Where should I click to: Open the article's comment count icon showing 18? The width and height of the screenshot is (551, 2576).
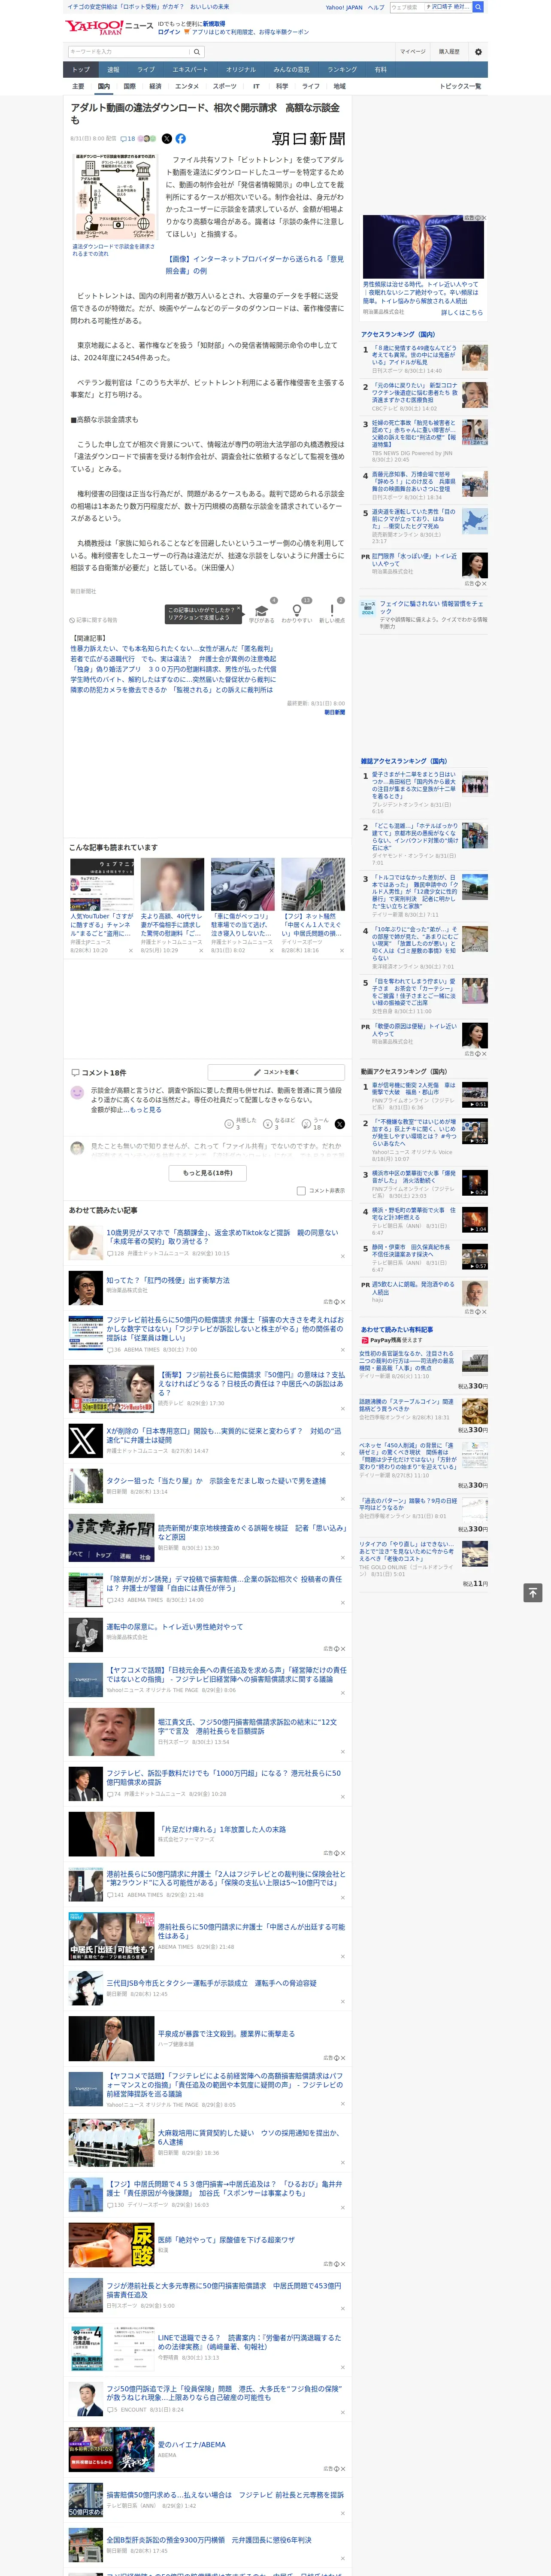(x=128, y=139)
